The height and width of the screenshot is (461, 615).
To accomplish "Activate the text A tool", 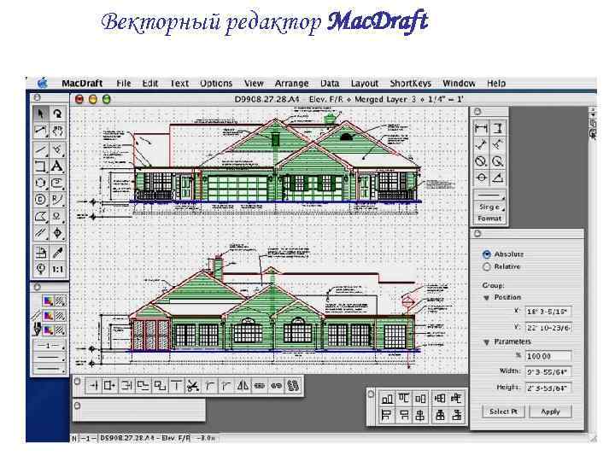I will [57, 166].
